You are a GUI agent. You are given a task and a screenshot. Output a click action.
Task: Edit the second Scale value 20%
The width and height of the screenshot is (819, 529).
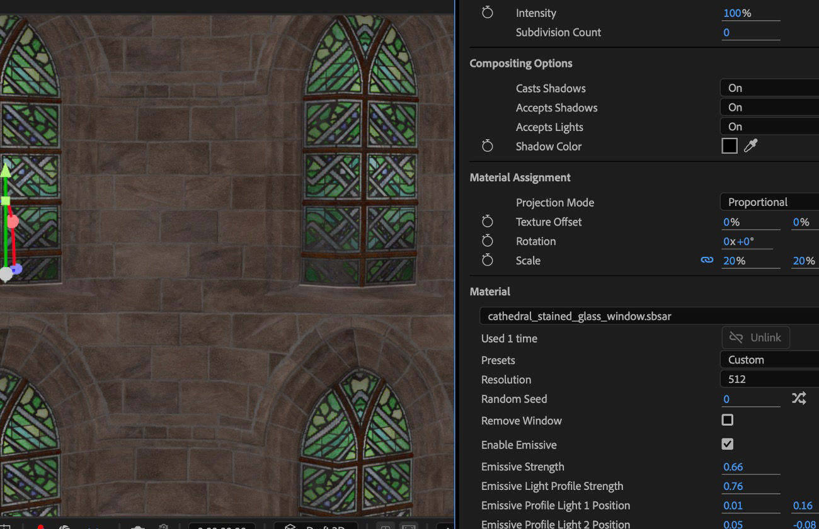click(804, 261)
